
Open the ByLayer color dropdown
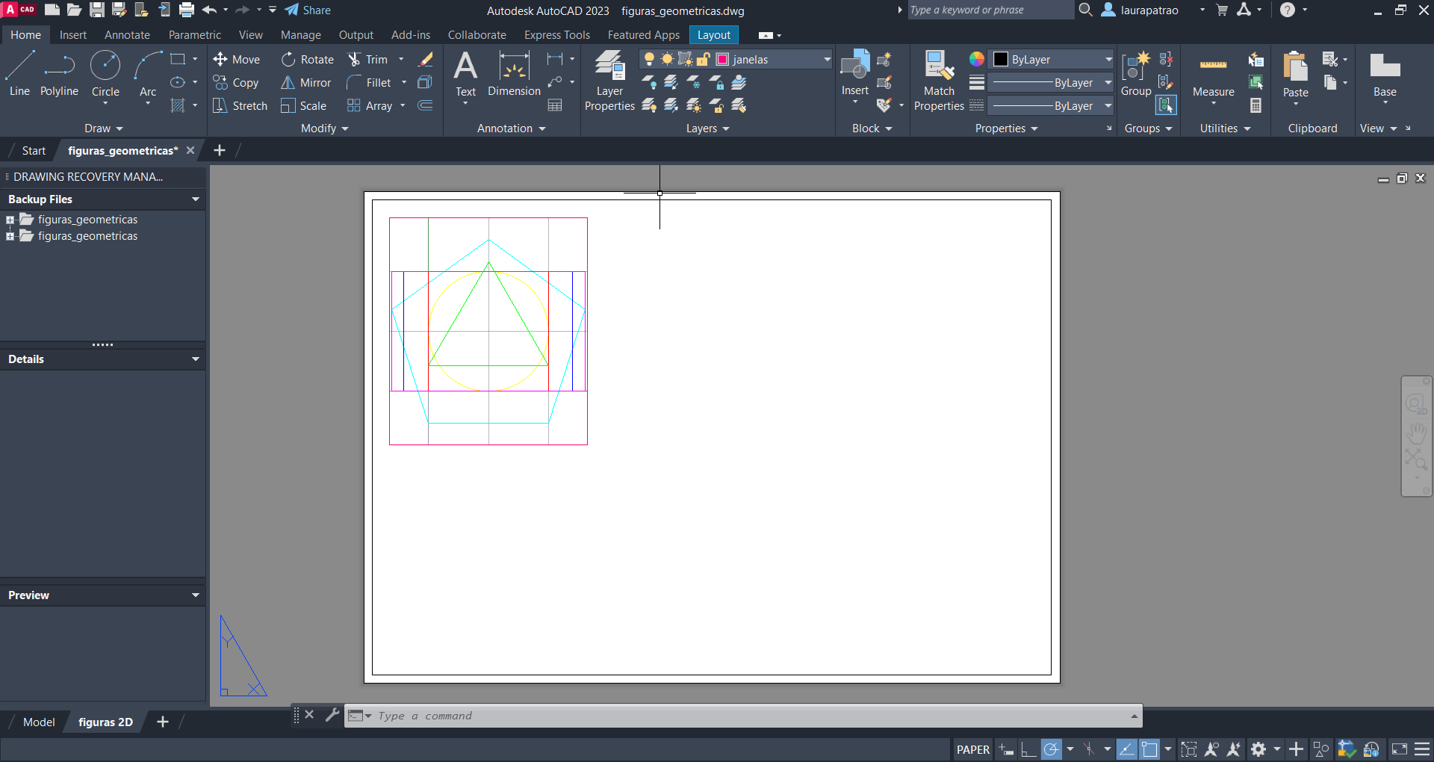coord(1108,60)
